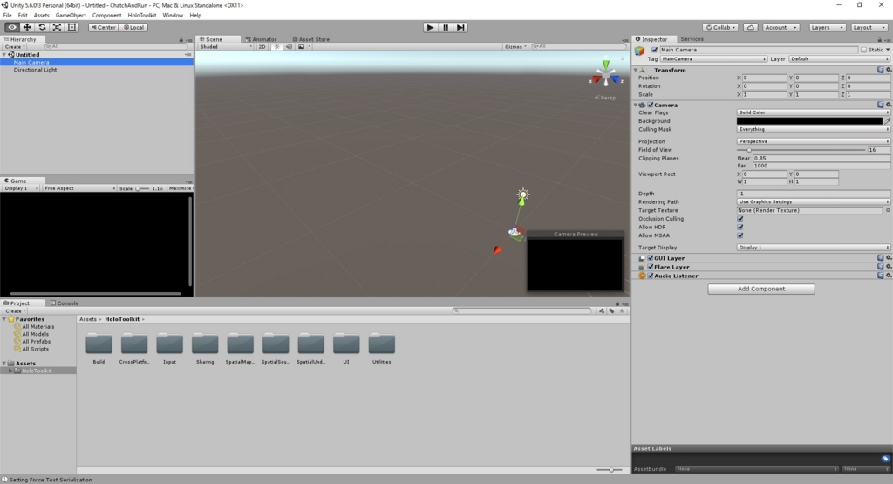
Task: Select the Hand (view) tool
Action: pos(12,27)
